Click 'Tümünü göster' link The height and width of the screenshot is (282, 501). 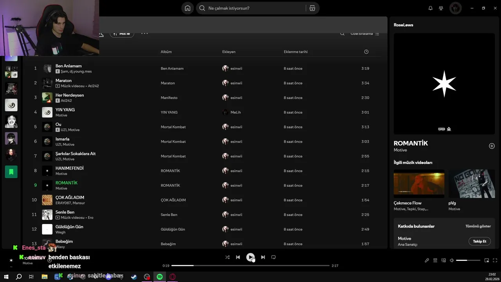(478, 226)
